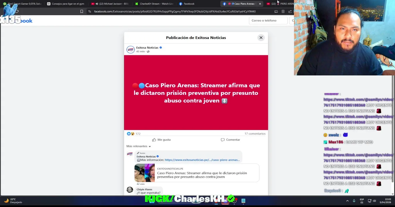The width and height of the screenshot is (395, 207).
Task: Expand the Más relevantes sort dropdown
Action: 139,146
